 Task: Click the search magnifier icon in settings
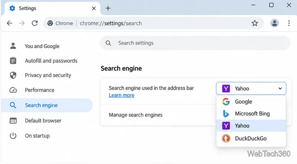coord(108,43)
